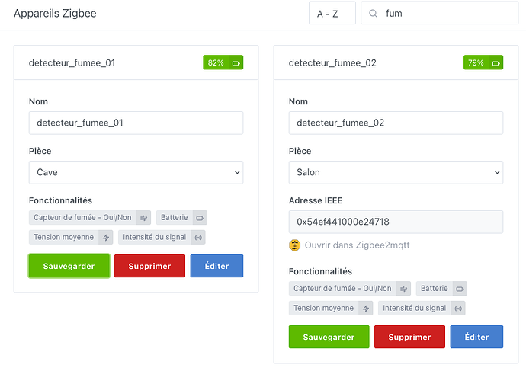Click Éditer on detecteur_fumee_02 card
526x368 pixels.
point(476,337)
